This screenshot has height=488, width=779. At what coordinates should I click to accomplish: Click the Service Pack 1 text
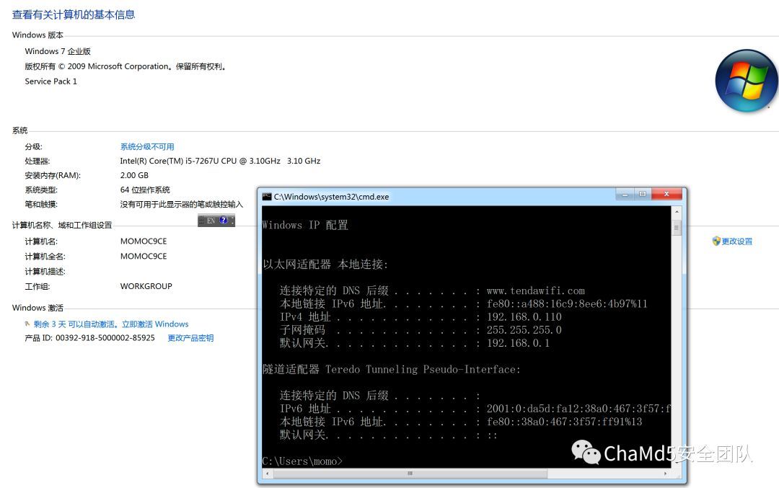(x=50, y=81)
